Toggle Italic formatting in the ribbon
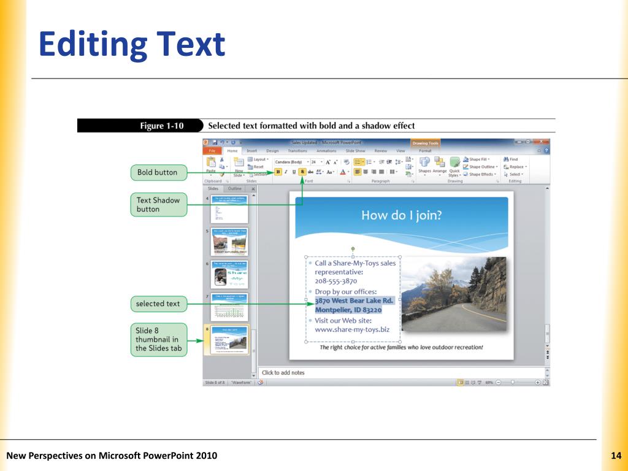This screenshot has width=628, height=471. (286, 172)
